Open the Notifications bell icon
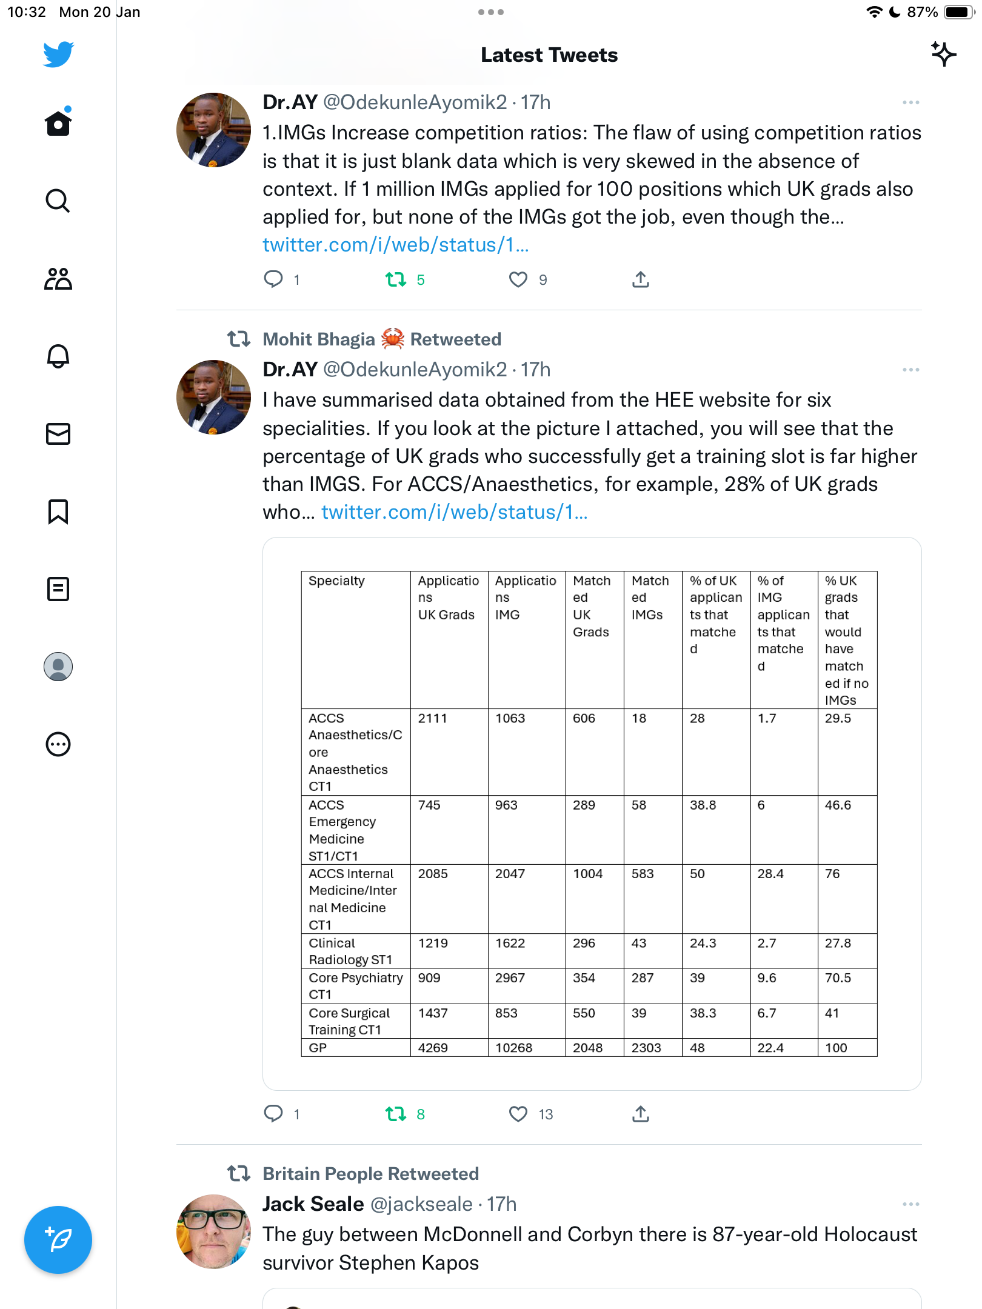The width and height of the screenshot is (982, 1309). pos(58,356)
